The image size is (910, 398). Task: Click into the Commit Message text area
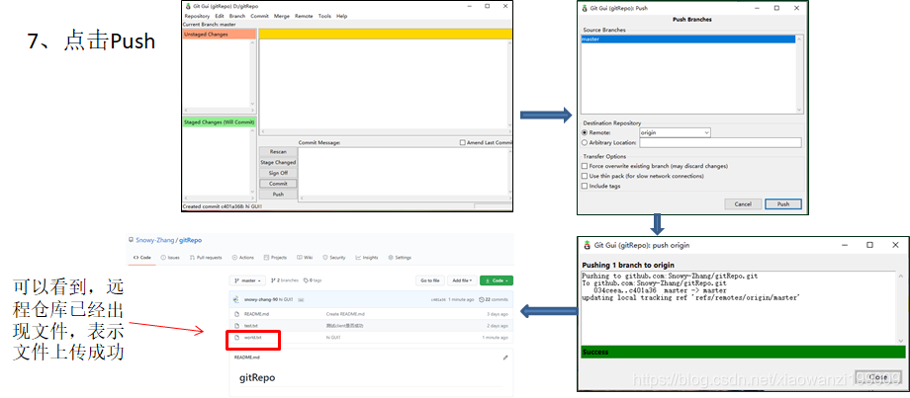(x=405, y=172)
